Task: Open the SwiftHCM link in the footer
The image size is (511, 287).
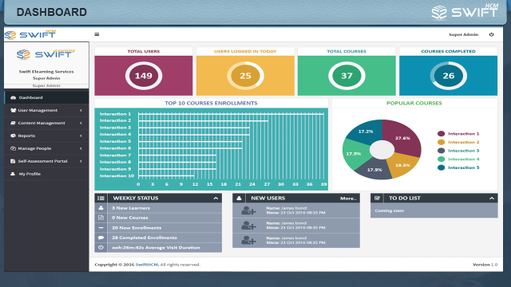Action: click(147, 265)
